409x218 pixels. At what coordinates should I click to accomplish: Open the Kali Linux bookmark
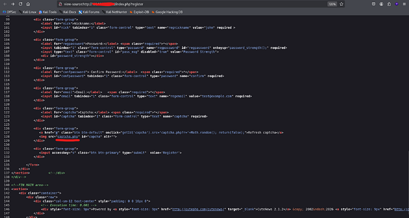pos(27,12)
